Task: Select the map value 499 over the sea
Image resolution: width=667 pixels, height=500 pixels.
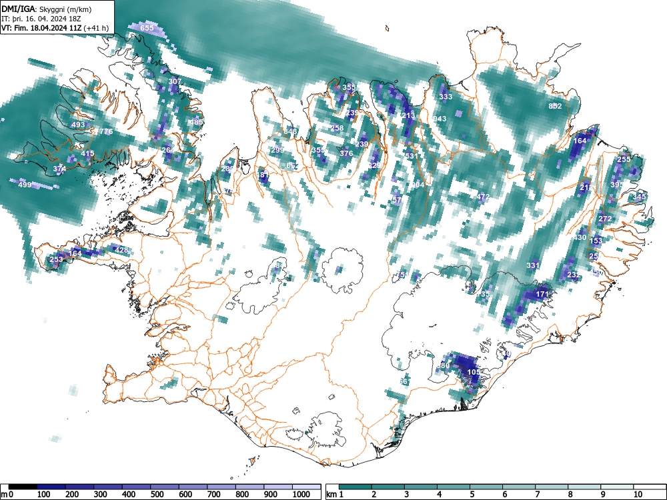Action: click(x=25, y=185)
